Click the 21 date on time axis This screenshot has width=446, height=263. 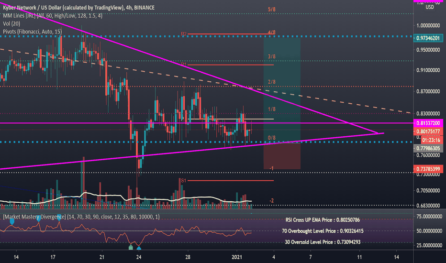pyautogui.click(x=102, y=257)
